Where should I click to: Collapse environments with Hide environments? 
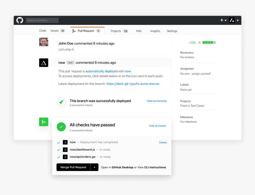(x=157, y=101)
